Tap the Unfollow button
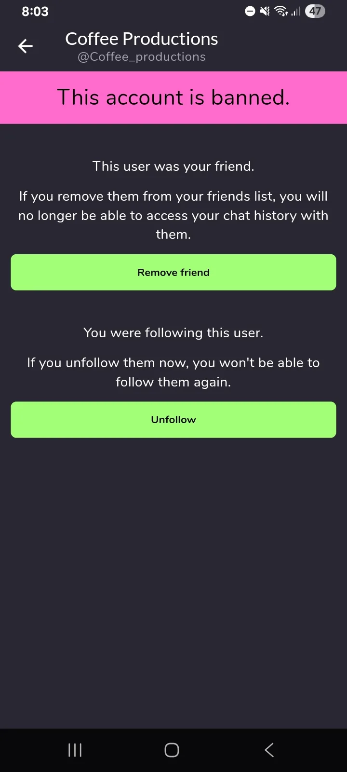The height and width of the screenshot is (772, 347). tap(173, 420)
